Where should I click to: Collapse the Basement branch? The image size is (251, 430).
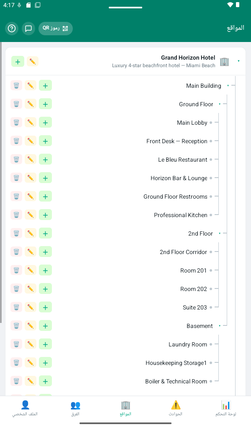pos(220,326)
